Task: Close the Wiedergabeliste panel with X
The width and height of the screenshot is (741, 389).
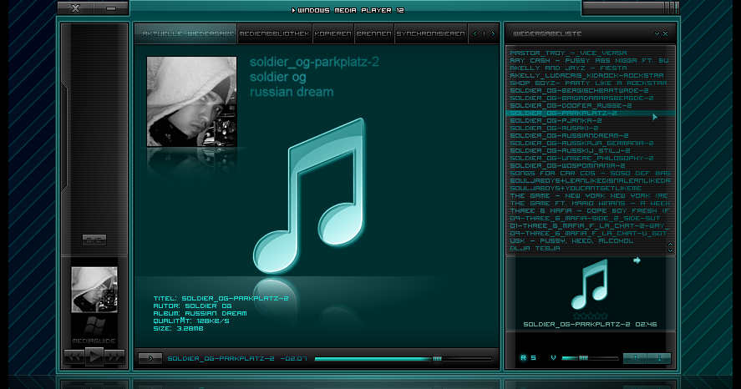Action: pos(665,34)
